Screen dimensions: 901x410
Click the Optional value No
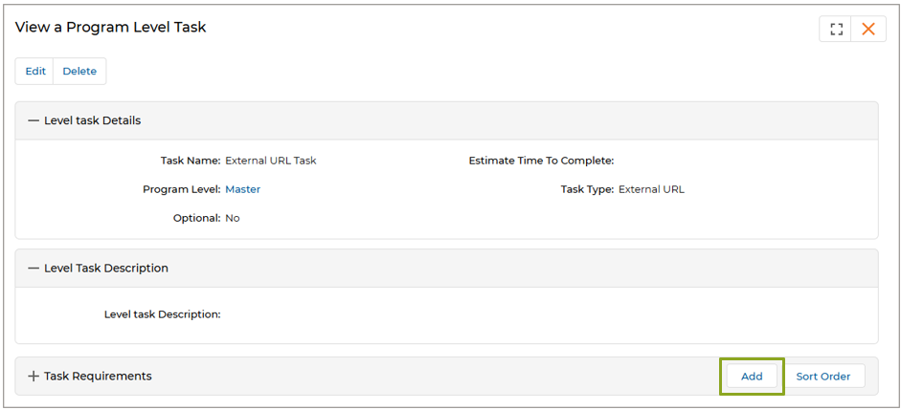pyautogui.click(x=232, y=218)
